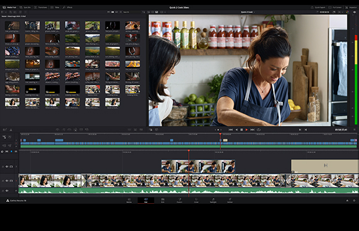Open the Sync Bin panel

pos(25,7)
